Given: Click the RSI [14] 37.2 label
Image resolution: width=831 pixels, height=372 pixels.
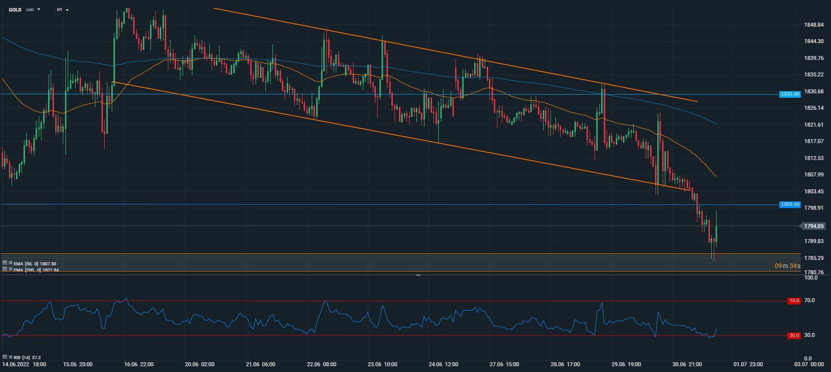Looking at the screenshot, I should pyautogui.click(x=27, y=357).
